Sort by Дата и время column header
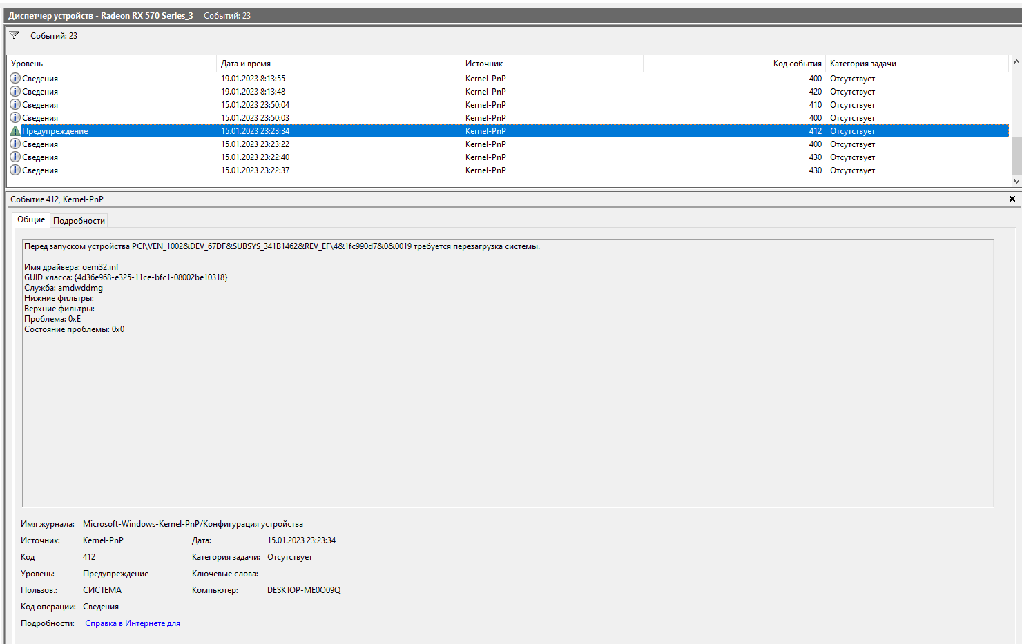The image size is (1022, 644). tap(338, 64)
